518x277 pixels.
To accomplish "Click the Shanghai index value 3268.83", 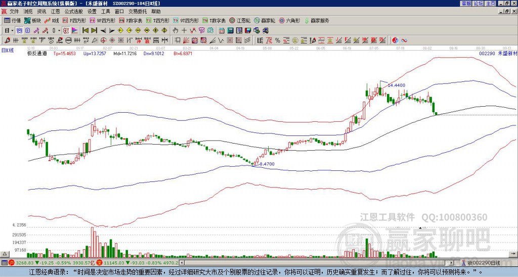I will 25,263.
